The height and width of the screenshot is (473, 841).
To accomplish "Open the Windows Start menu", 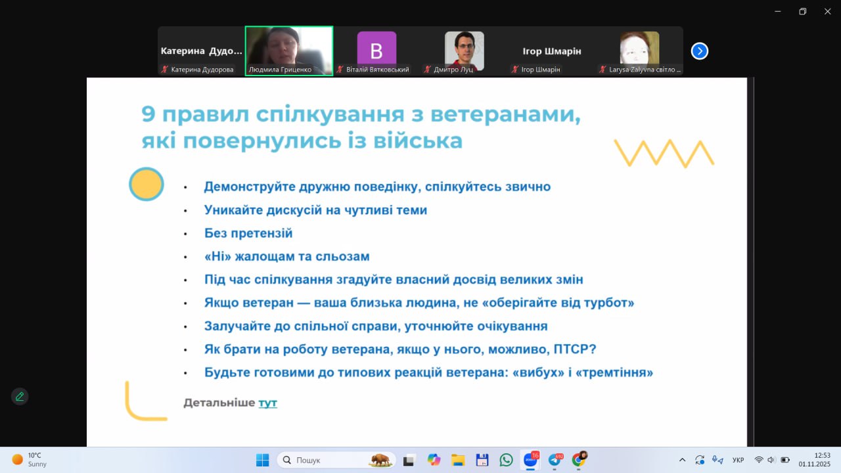I will 262,460.
